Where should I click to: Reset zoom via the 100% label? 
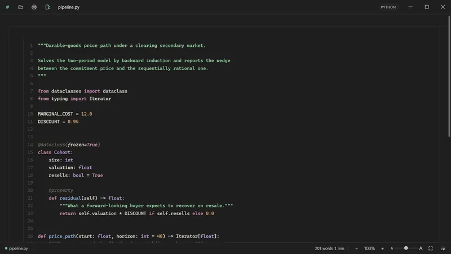[x=369, y=248]
